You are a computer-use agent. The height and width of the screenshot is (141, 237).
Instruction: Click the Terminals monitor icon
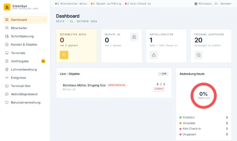[x=7, y=53]
